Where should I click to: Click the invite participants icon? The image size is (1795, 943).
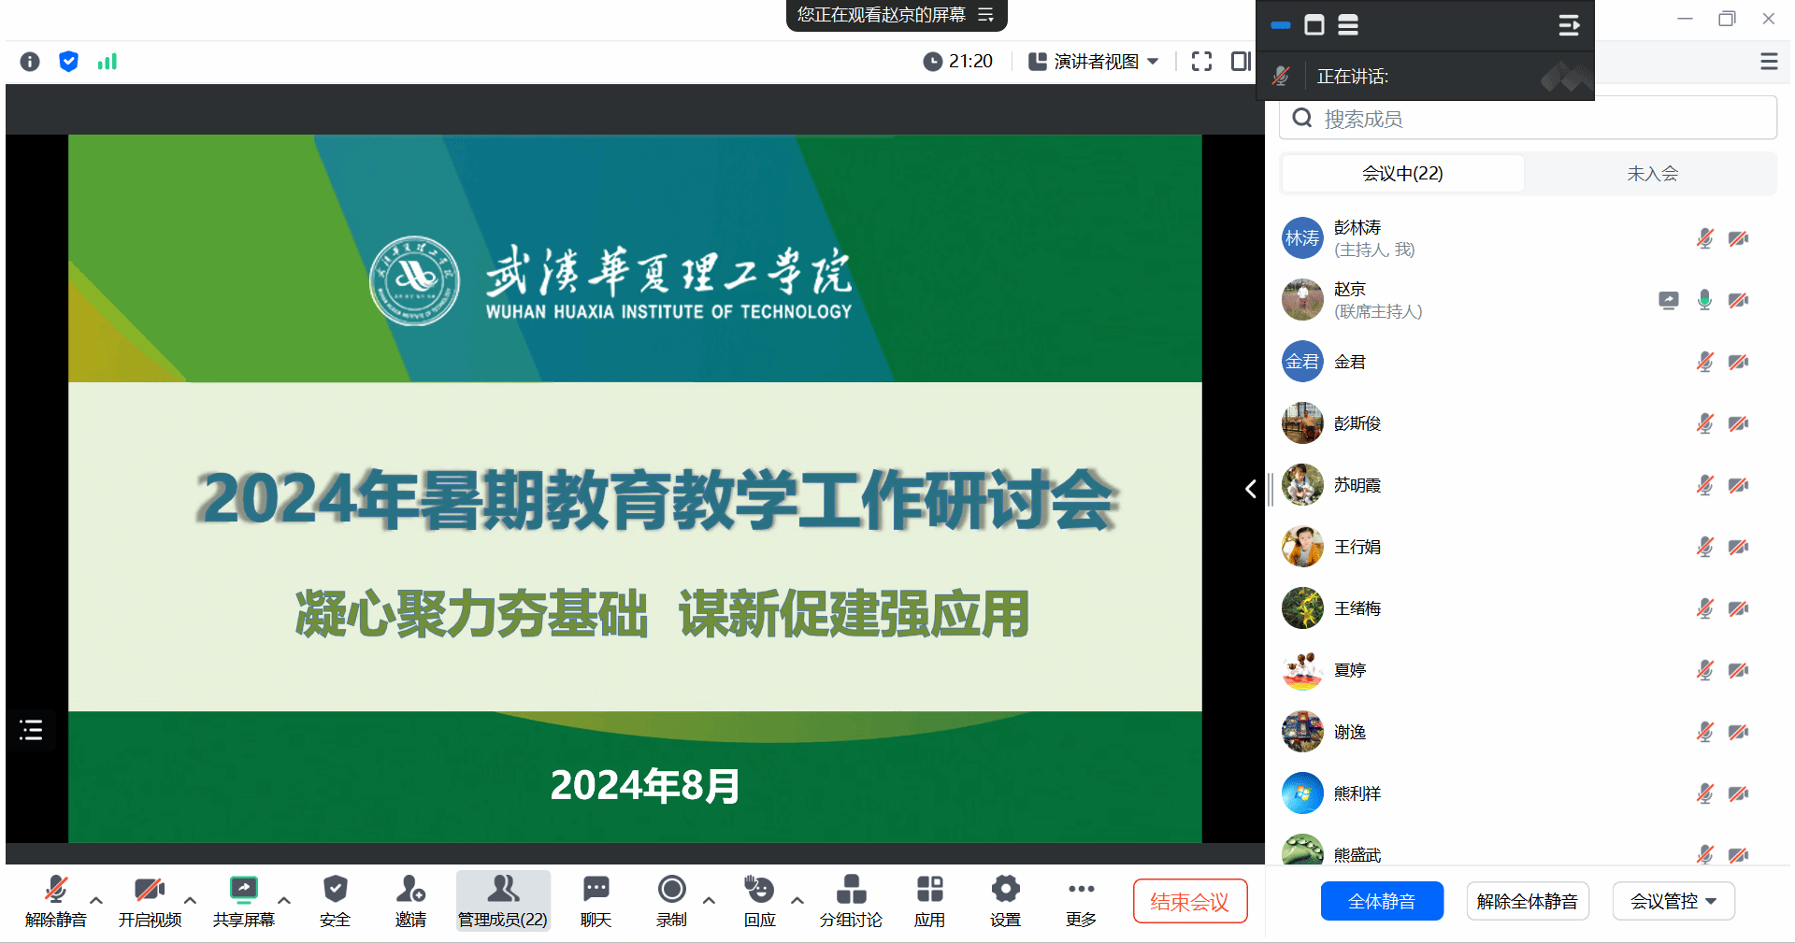tap(410, 901)
